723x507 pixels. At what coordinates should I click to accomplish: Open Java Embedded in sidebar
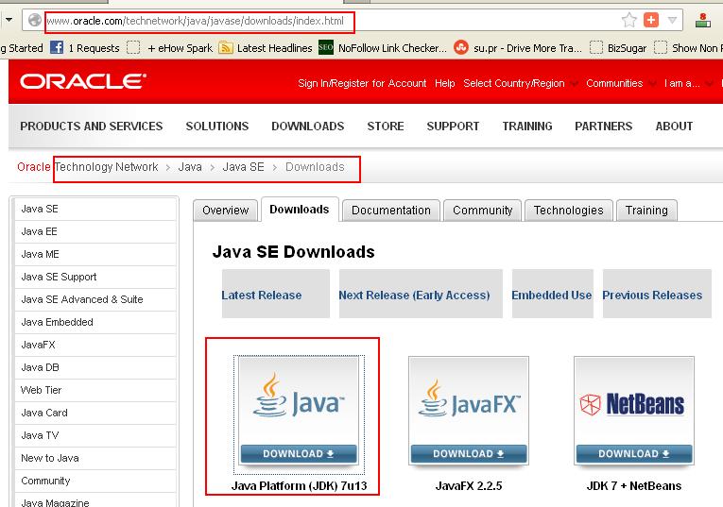tap(95, 322)
